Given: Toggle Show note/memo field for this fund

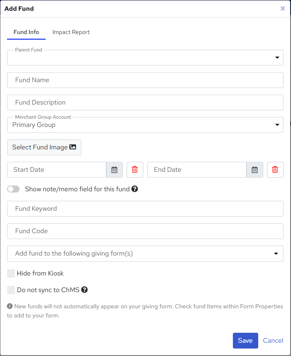Looking at the screenshot, I should (x=13, y=189).
